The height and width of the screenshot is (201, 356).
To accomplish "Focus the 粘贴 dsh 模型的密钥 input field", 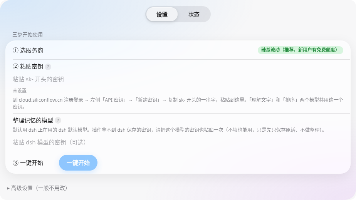I will (x=178, y=142).
